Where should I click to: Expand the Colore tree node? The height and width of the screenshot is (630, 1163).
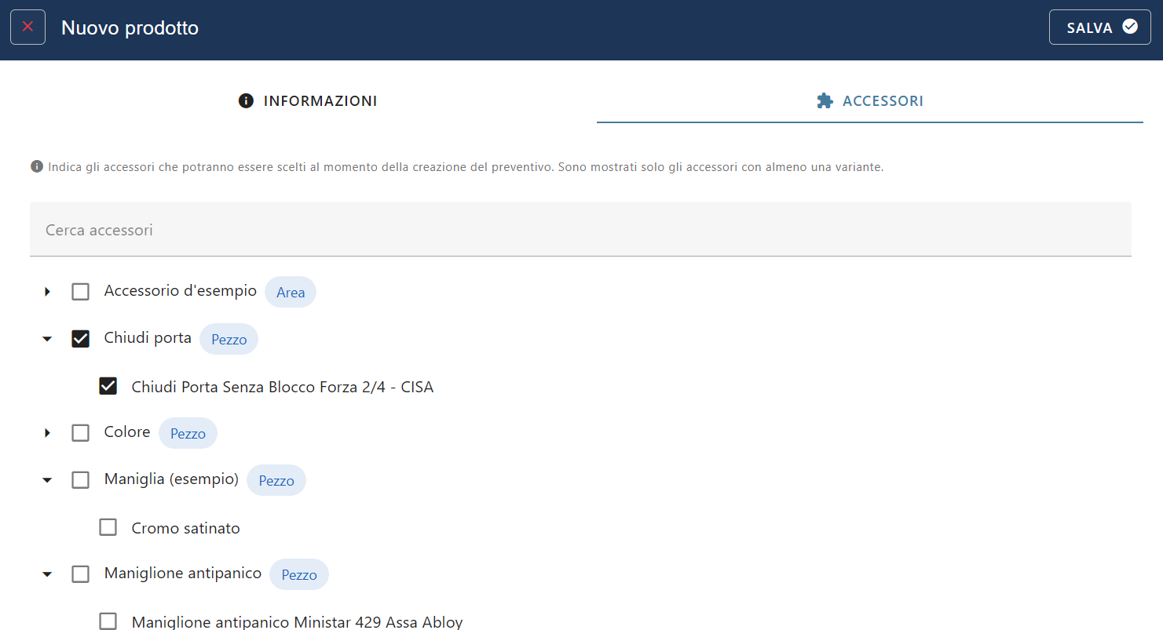point(47,433)
